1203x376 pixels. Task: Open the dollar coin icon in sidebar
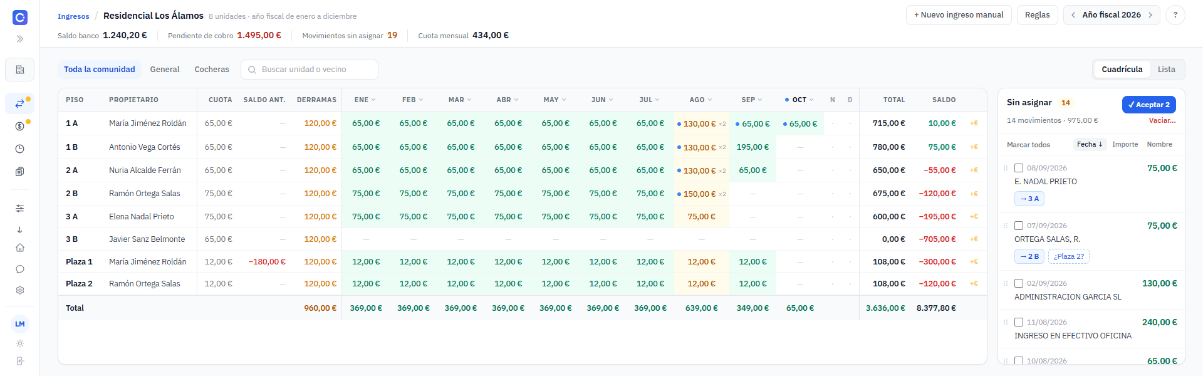[20, 127]
